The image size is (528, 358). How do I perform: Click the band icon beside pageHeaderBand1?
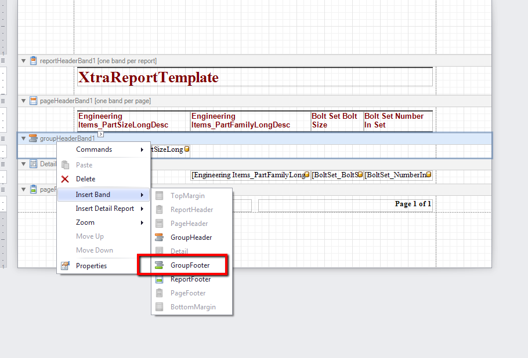[x=32, y=100]
